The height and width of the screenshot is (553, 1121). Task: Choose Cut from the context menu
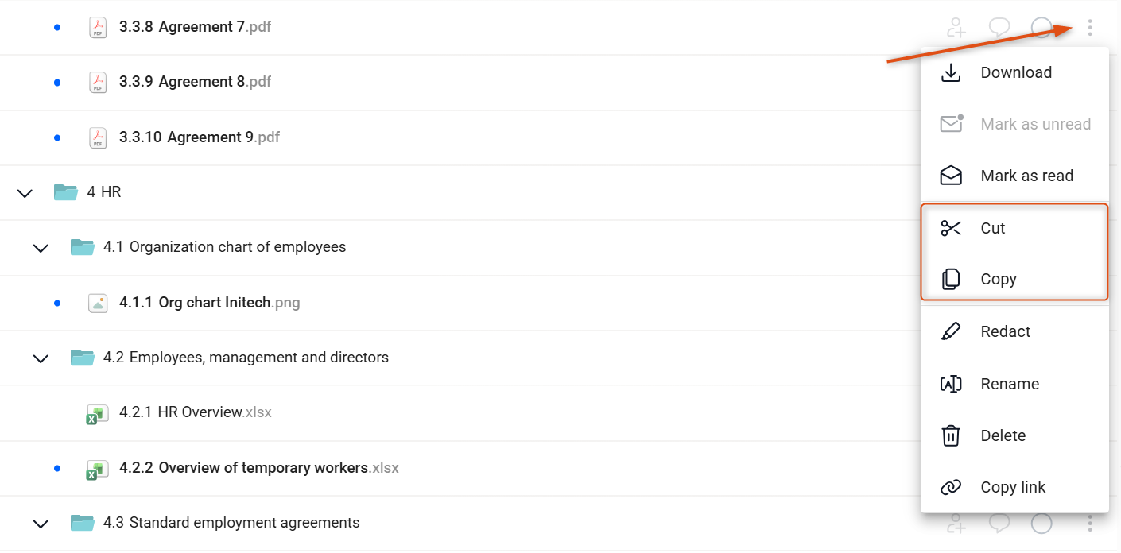click(1014, 228)
